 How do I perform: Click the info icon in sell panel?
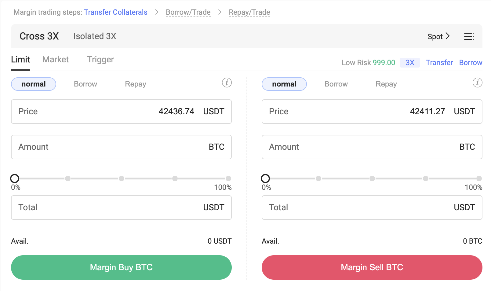(478, 83)
